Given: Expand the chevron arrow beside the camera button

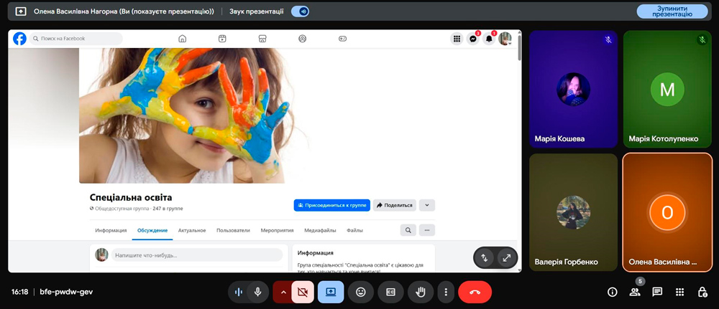Looking at the screenshot, I should click(x=283, y=292).
